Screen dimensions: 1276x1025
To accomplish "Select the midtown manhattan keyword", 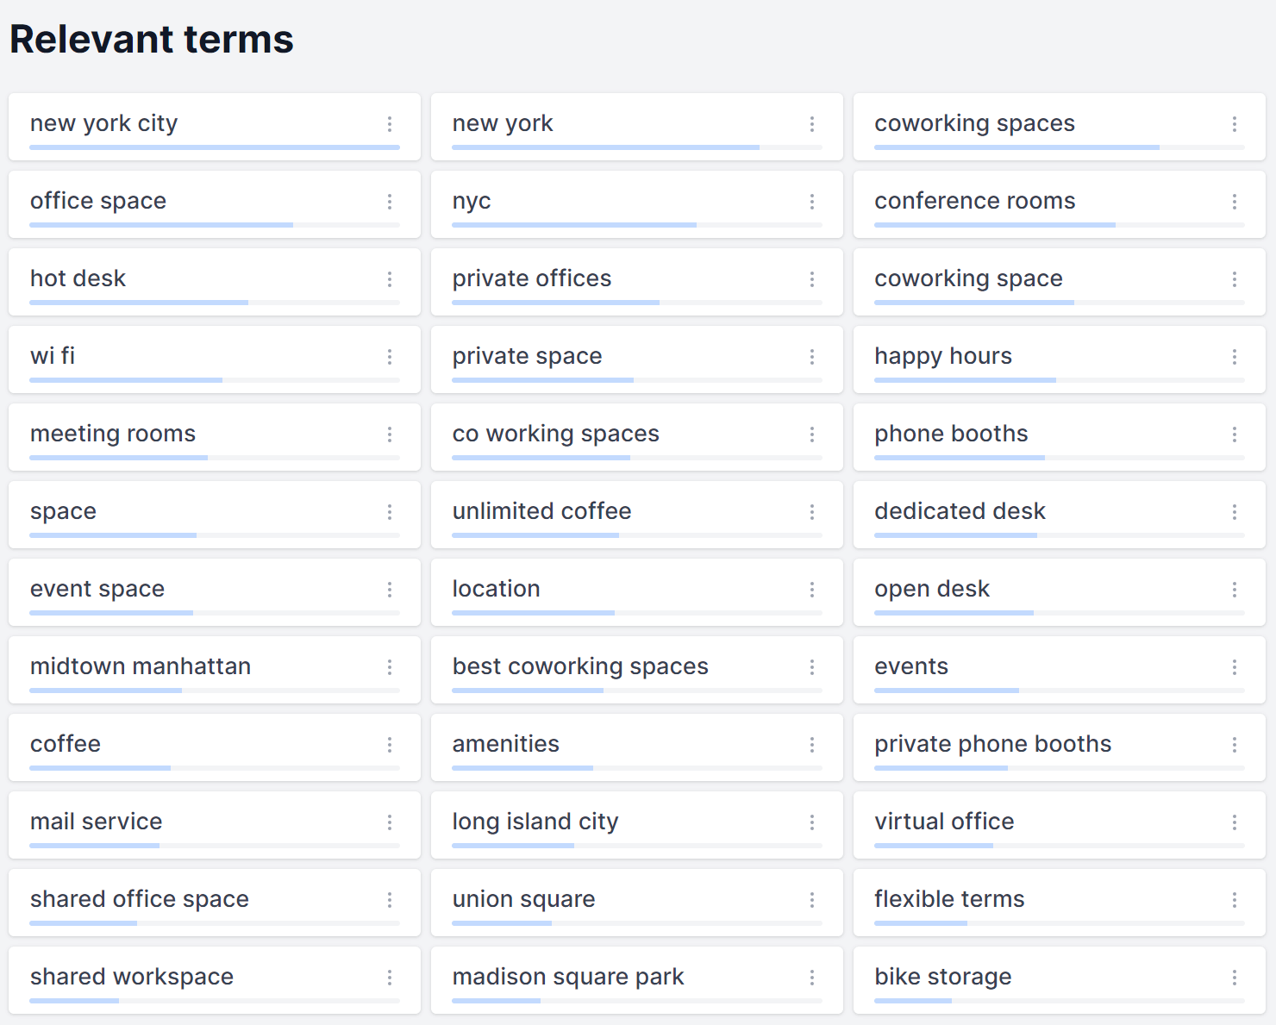I will point(141,666).
